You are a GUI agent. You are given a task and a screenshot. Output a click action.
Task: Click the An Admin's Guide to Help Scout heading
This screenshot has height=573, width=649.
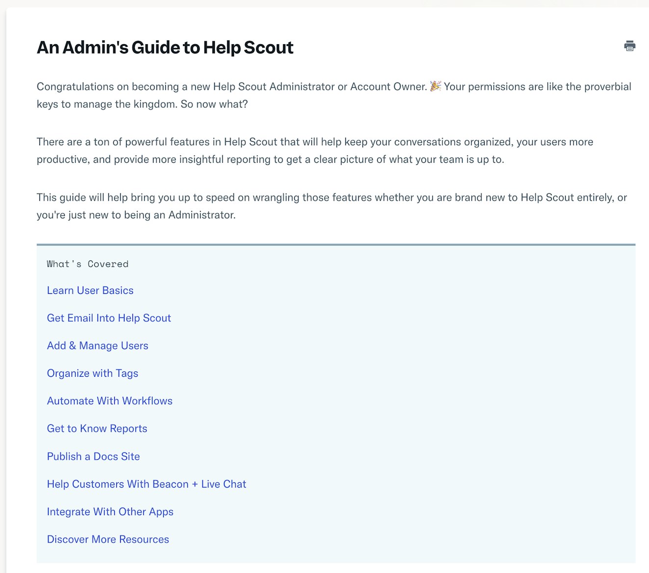(x=165, y=48)
